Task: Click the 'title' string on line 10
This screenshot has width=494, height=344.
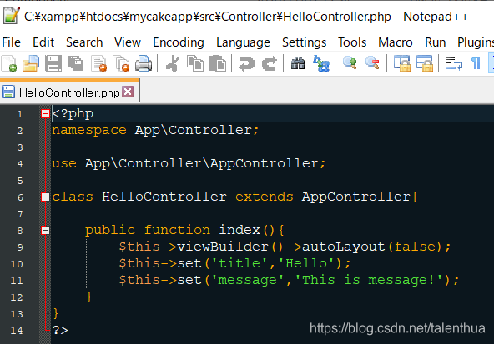Action: [239, 263]
